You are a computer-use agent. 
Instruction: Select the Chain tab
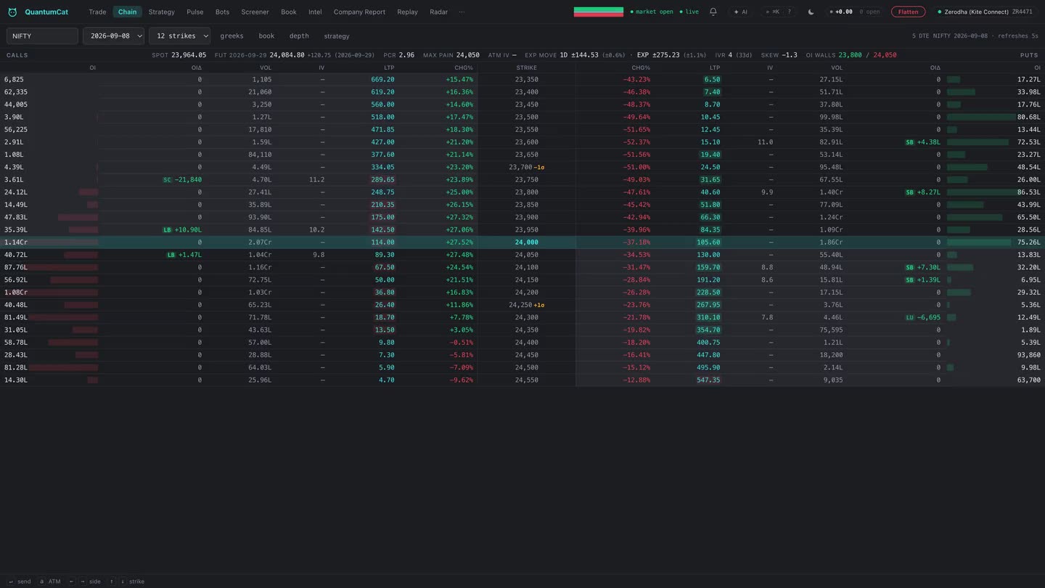pyautogui.click(x=127, y=12)
